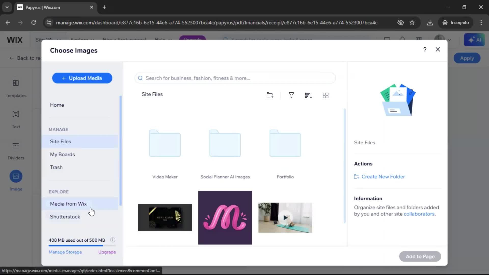This screenshot has width=489, height=275.
Task: Click the Apply button behind dialog
Action: pyautogui.click(x=467, y=58)
